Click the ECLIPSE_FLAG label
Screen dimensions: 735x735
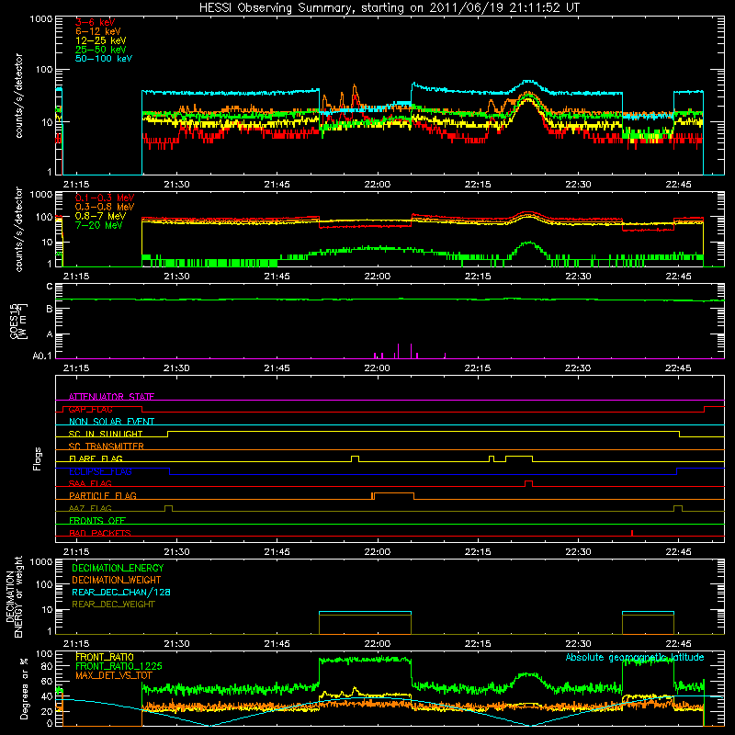[x=100, y=471]
